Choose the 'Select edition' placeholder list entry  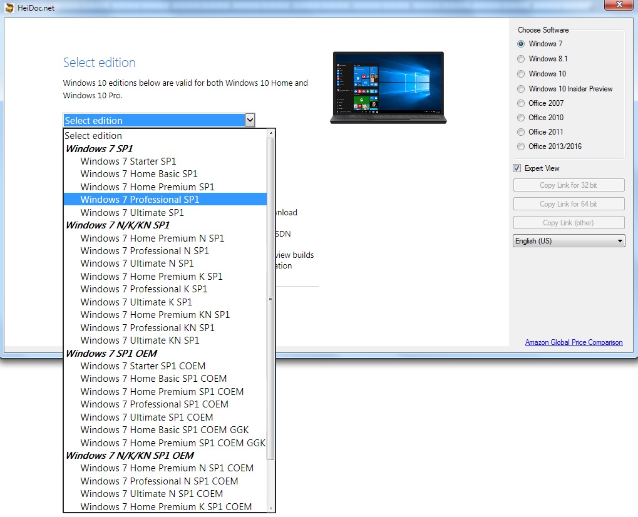[165, 135]
